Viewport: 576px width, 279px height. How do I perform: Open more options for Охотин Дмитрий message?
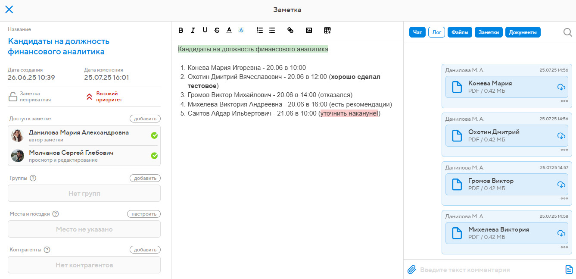point(564,150)
